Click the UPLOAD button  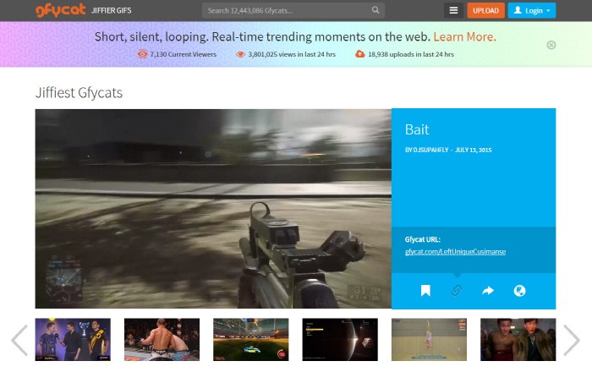pos(485,10)
